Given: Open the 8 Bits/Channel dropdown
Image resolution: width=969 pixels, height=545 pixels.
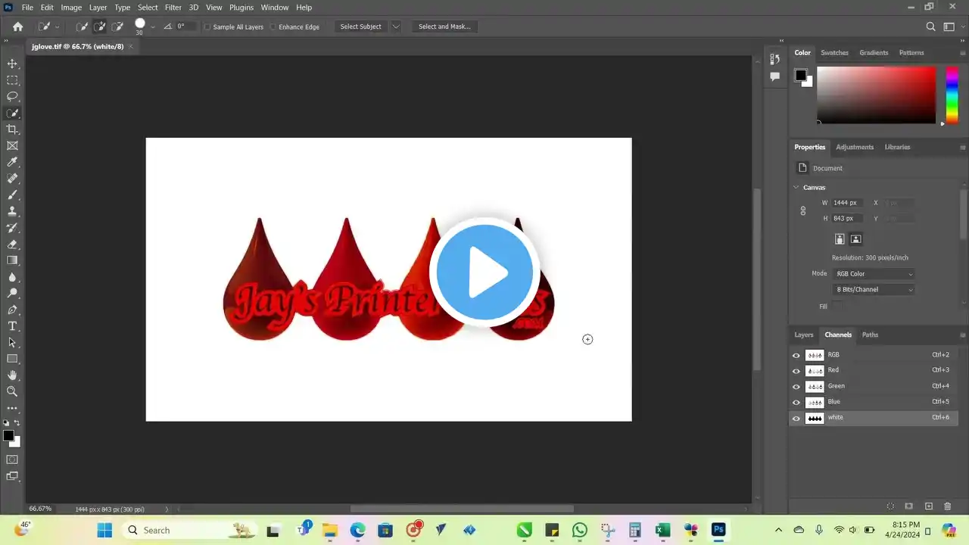Looking at the screenshot, I should (x=874, y=290).
